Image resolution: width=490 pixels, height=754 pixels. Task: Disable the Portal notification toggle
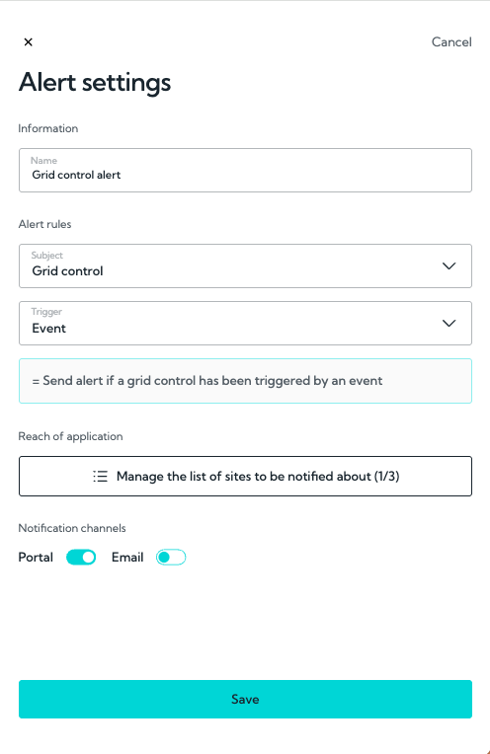click(81, 558)
